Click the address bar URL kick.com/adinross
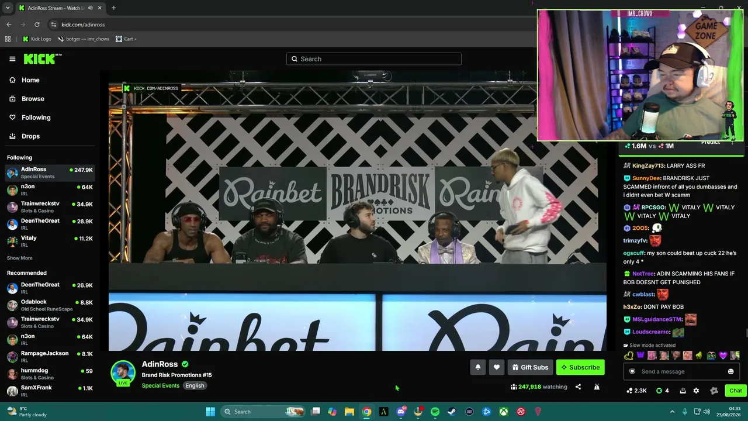The width and height of the screenshot is (748, 421). [x=83, y=25]
